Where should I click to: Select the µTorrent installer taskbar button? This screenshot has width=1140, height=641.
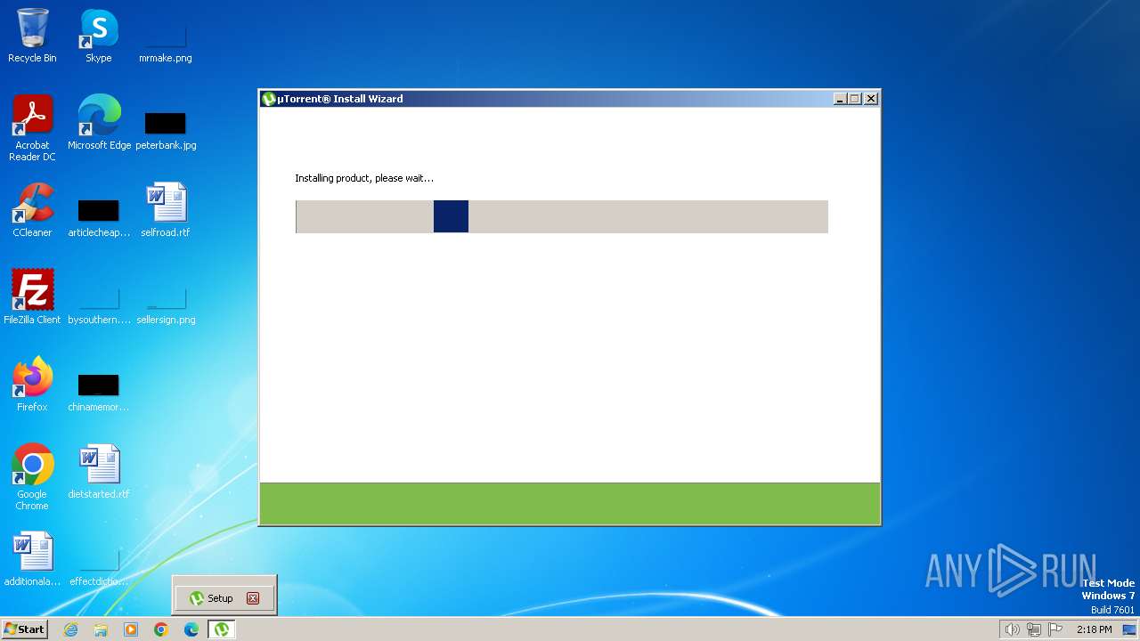tap(221, 629)
